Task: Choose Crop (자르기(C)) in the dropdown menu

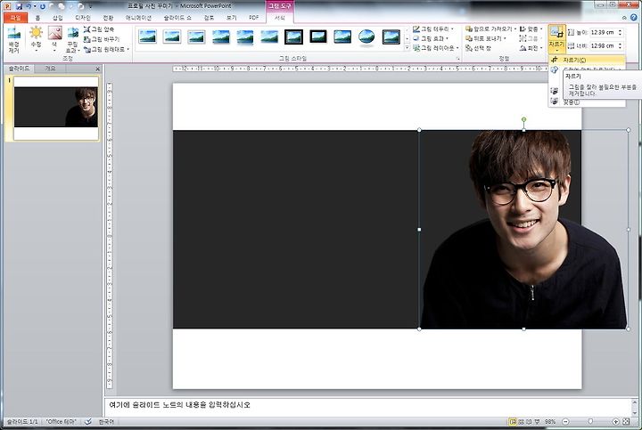Action: click(x=587, y=60)
